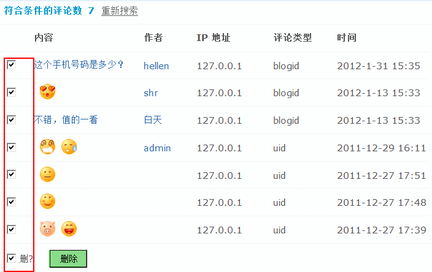Click the timestamp 2011-12-27 17:39
The image size is (432, 272).
[x=382, y=230]
